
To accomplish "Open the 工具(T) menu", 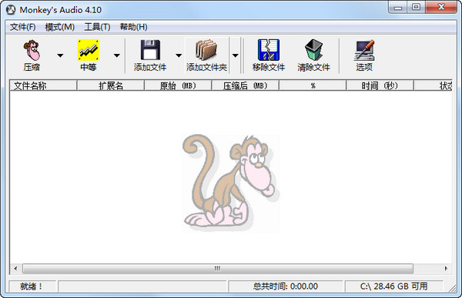I will click(97, 27).
